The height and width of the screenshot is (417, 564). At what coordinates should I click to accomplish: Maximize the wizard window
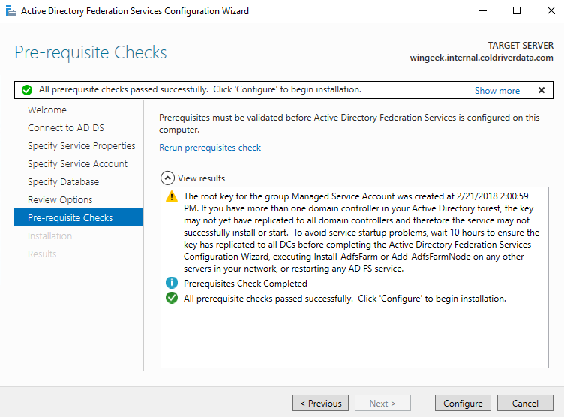click(x=517, y=11)
